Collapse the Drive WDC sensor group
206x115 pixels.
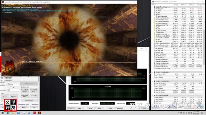pyautogui.click(x=153, y=96)
